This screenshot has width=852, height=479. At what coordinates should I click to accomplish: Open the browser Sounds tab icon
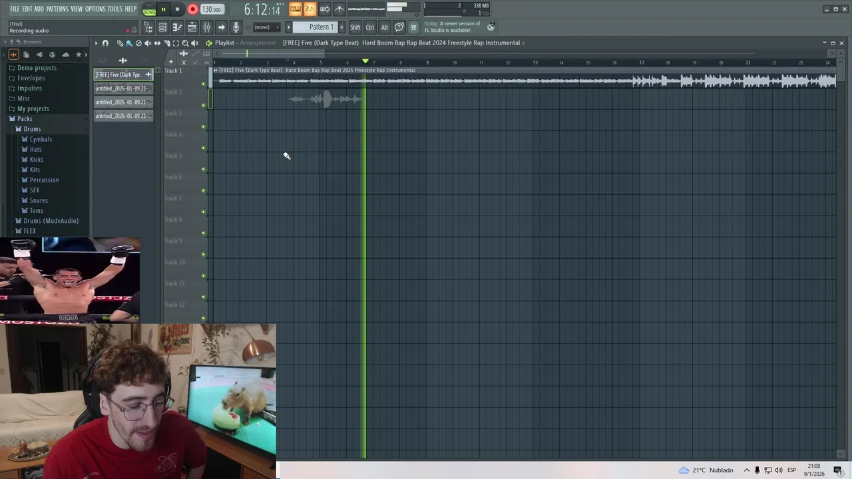13,55
